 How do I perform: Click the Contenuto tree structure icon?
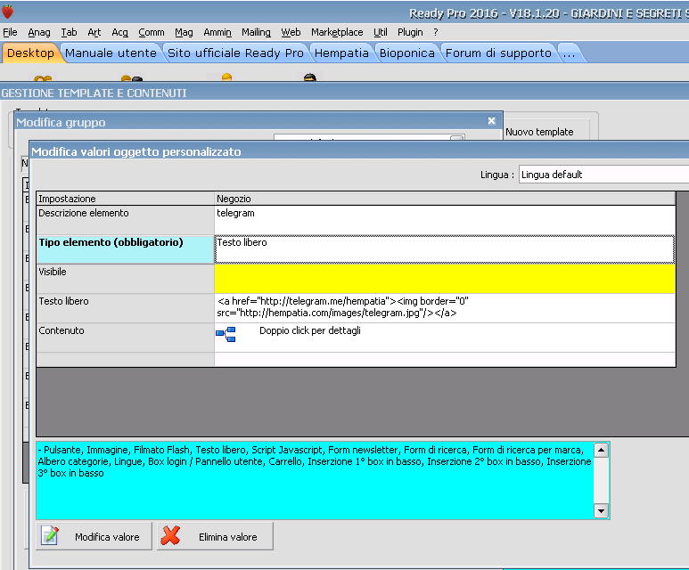tap(226, 334)
